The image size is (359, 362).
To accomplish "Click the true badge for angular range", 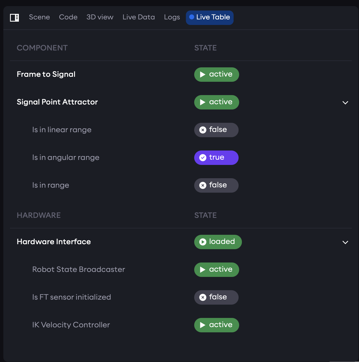I will (x=216, y=158).
